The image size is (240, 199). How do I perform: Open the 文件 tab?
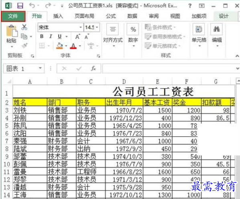click(13, 16)
